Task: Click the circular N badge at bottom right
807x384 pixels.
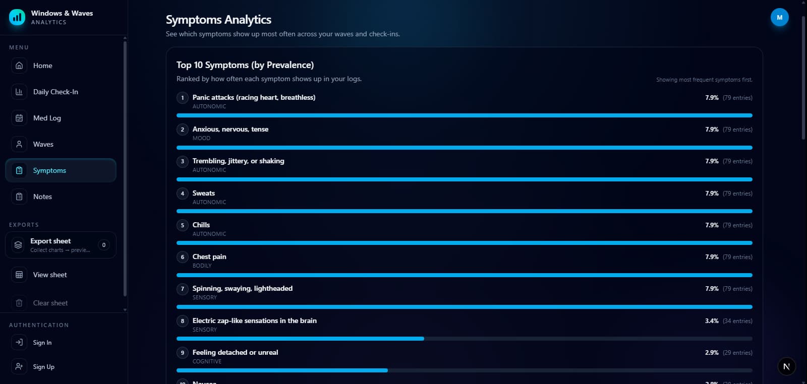Action: tap(786, 366)
